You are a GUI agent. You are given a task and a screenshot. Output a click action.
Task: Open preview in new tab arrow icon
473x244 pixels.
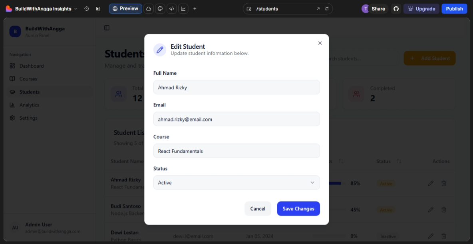[318, 9]
